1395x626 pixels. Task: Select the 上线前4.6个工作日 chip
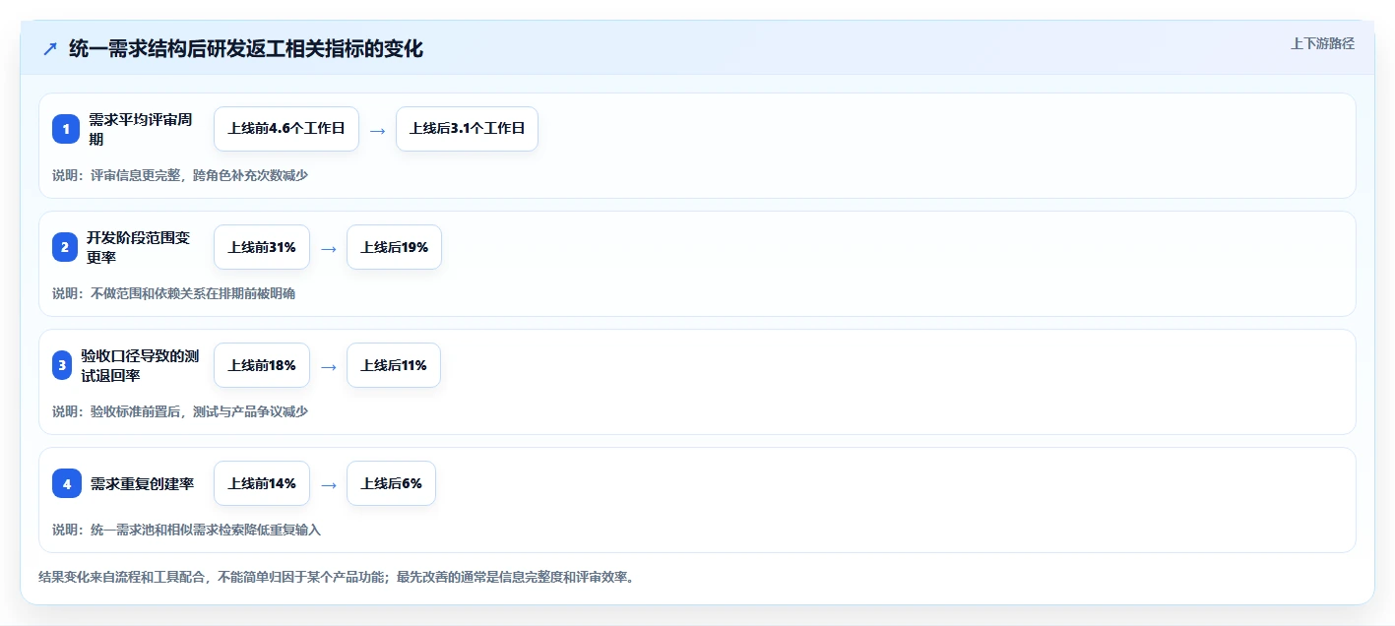pyautogui.click(x=286, y=129)
